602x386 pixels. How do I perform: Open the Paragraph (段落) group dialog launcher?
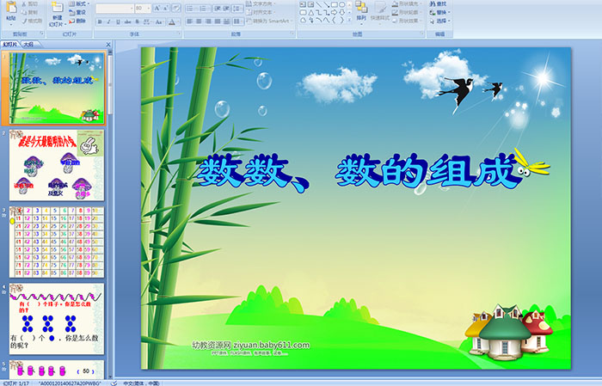coord(292,34)
